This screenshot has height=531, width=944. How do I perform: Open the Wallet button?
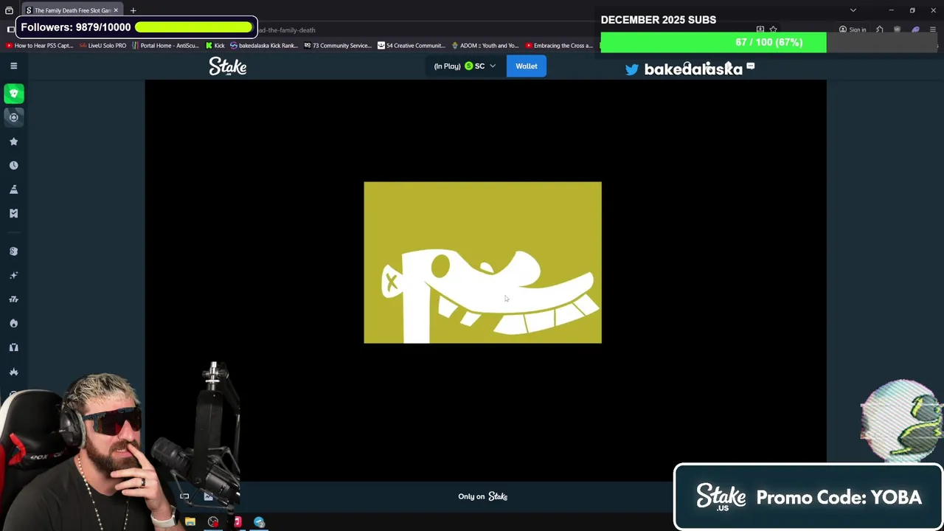pyautogui.click(x=526, y=66)
